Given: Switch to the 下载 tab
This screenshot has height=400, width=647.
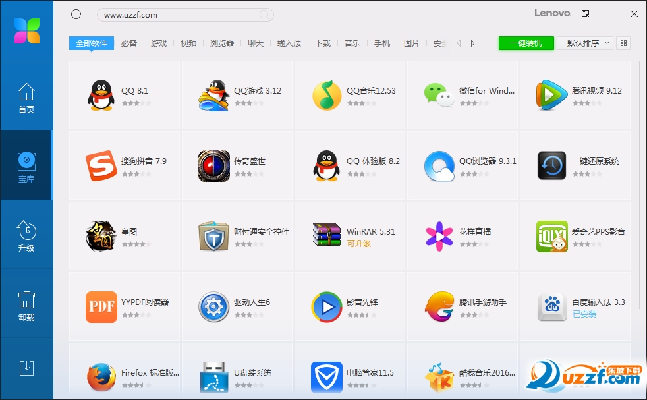Looking at the screenshot, I should (x=323, y=43).
